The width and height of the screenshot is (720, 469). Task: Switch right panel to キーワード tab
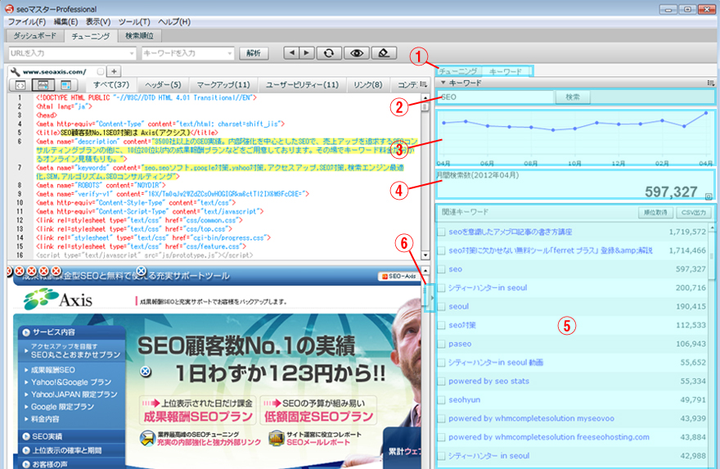pos(506,72)
